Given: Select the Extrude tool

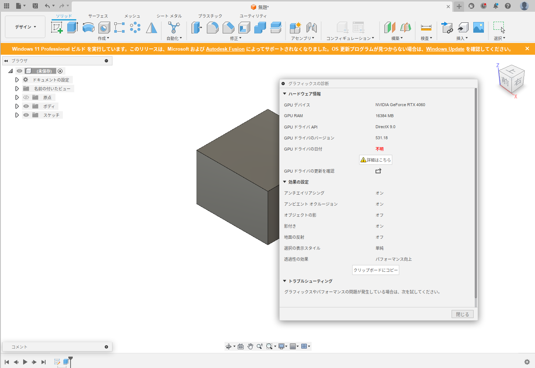Looking at the screenshot, I should point(72,28).
